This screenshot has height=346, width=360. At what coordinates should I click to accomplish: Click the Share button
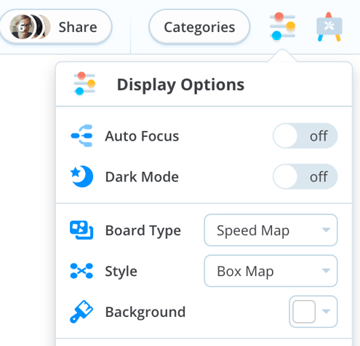[x=56, y=27]
